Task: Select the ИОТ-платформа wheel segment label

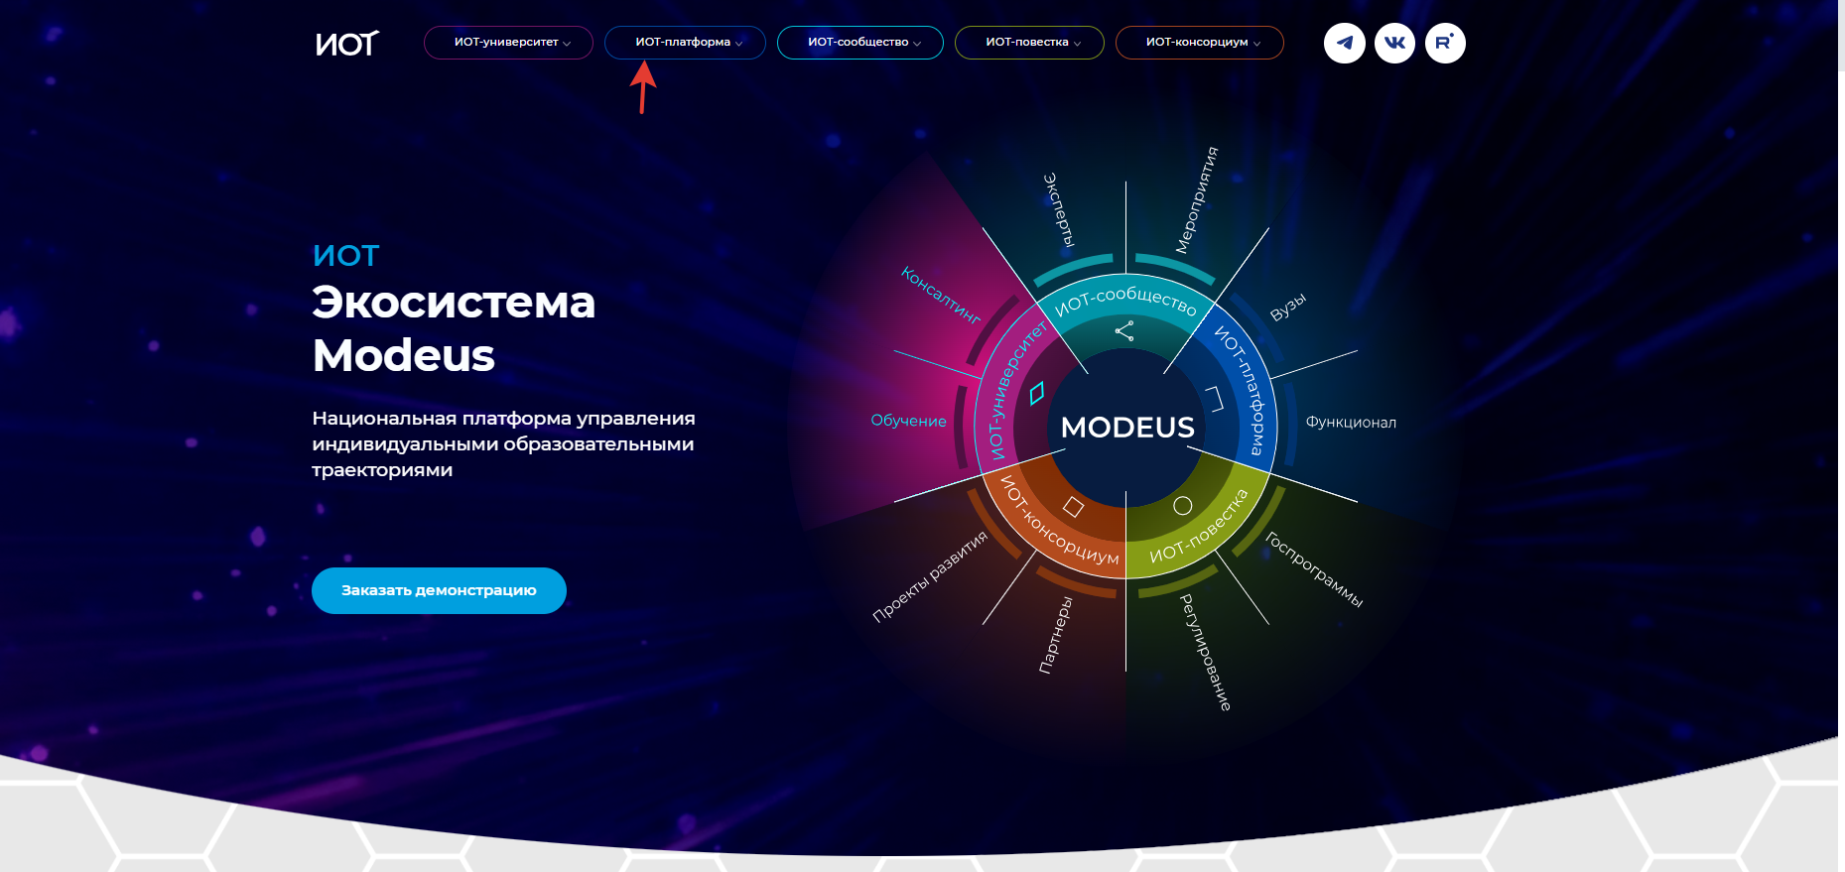Action: pos(1241,390)
